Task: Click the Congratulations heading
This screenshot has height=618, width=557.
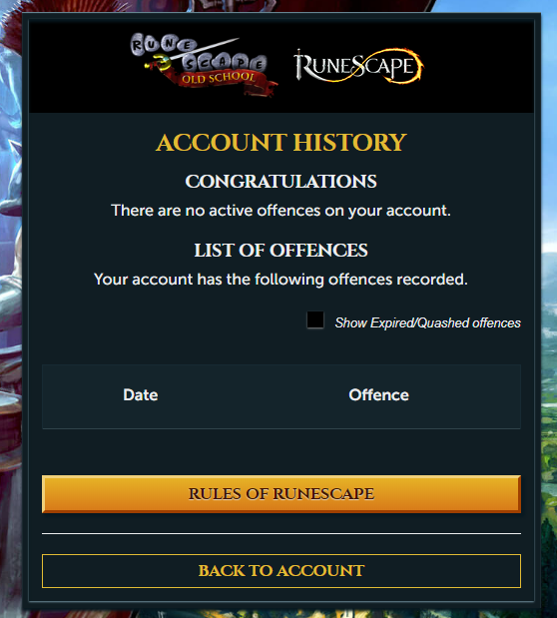Action: coord(281,182)
